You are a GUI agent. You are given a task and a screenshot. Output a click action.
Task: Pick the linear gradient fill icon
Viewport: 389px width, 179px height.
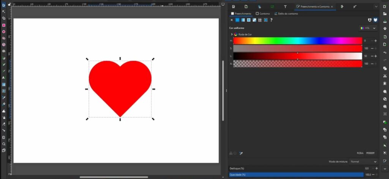click(x=243, y=20)
